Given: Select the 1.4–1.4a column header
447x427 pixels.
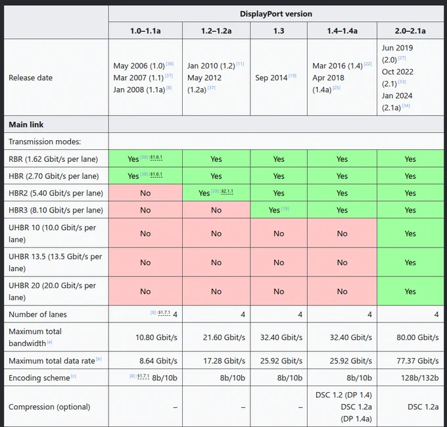Looking at the screenshot, I should click(342, 31).
